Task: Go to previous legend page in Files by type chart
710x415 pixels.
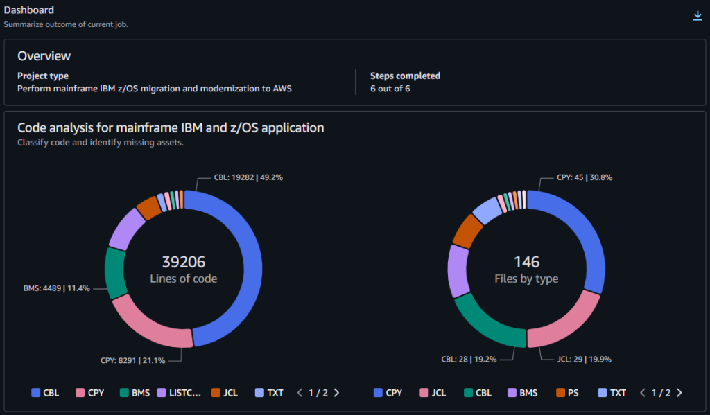Action: (642, 393)
